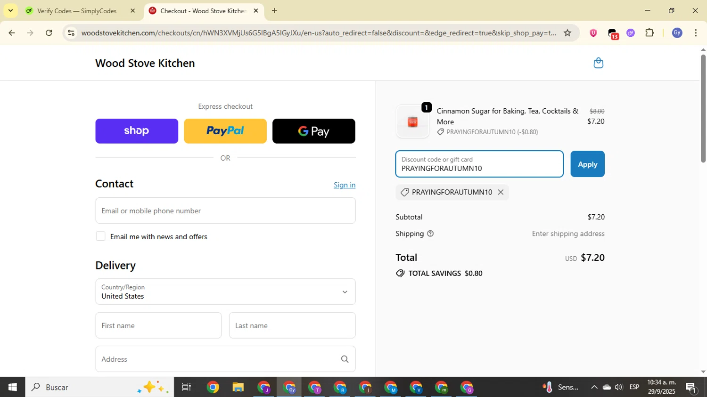Bookmark this page with the star icon

(x=567, y=33)
